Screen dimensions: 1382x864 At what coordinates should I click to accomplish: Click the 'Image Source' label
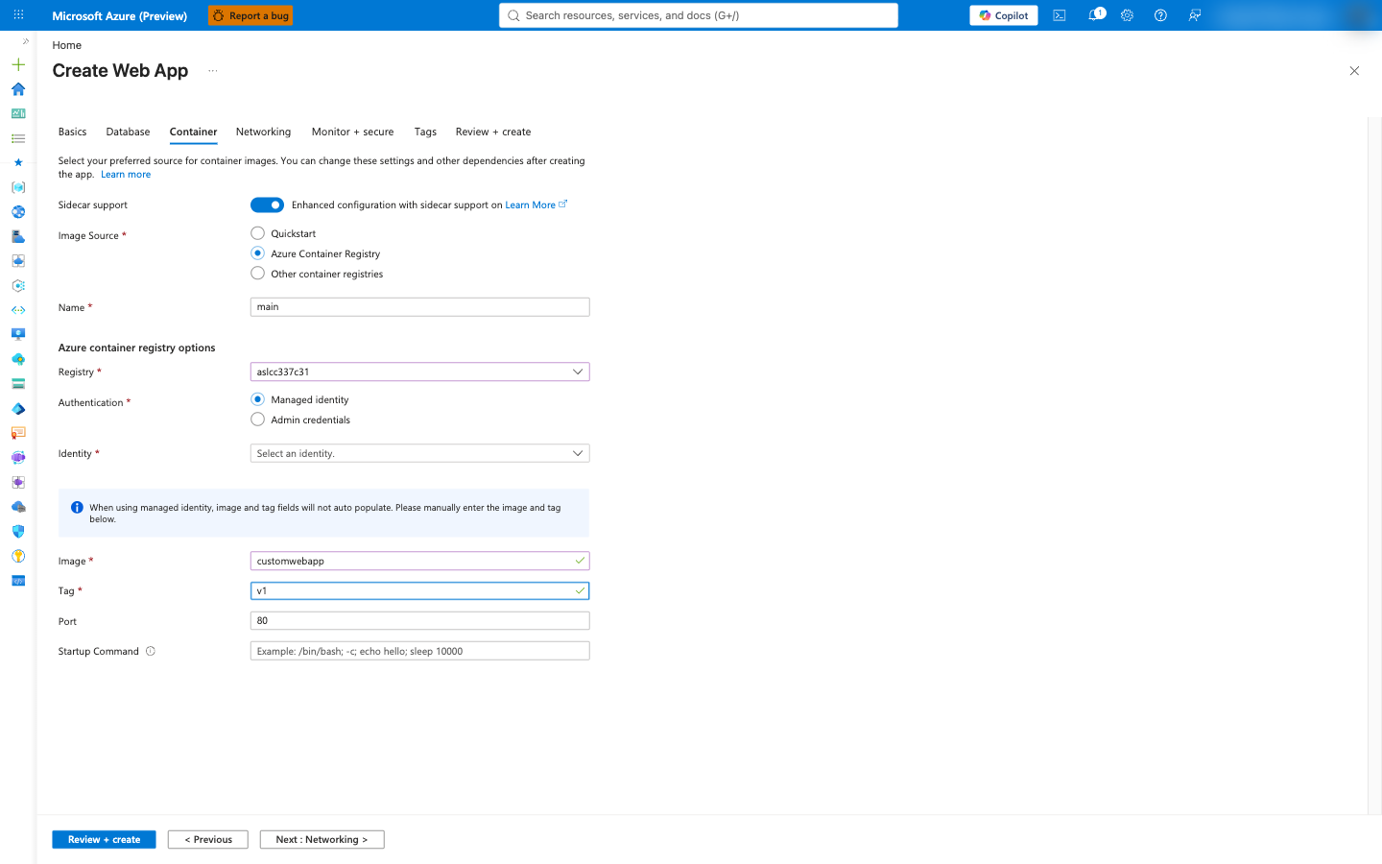click(88, 236)
